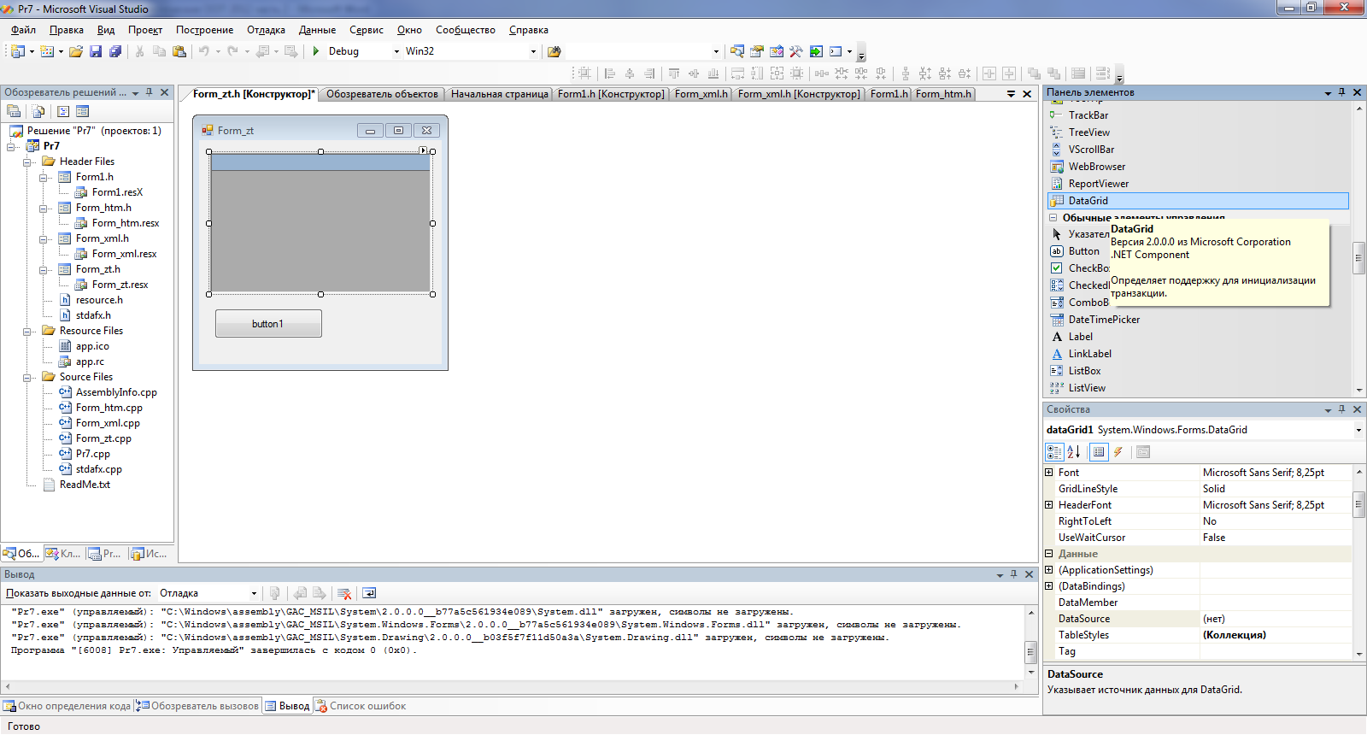Open the Файл menu
The image size is (1367, 735).
[23, 30]
